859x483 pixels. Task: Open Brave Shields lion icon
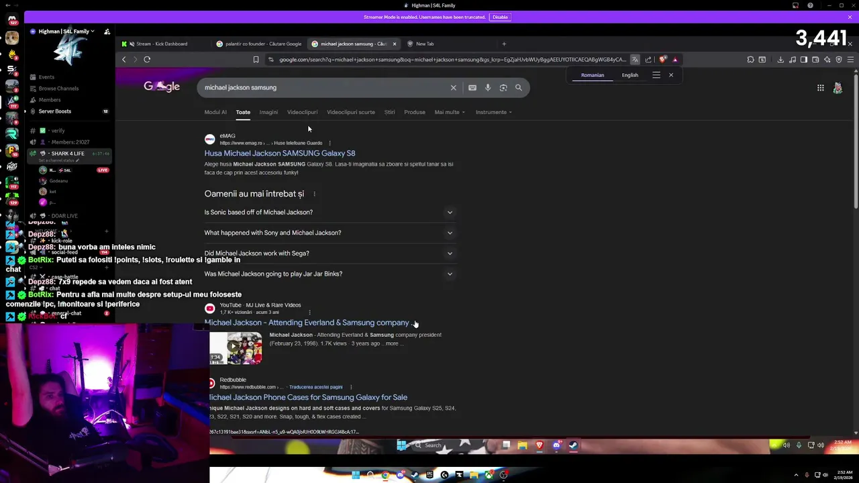tap(662, 59)
